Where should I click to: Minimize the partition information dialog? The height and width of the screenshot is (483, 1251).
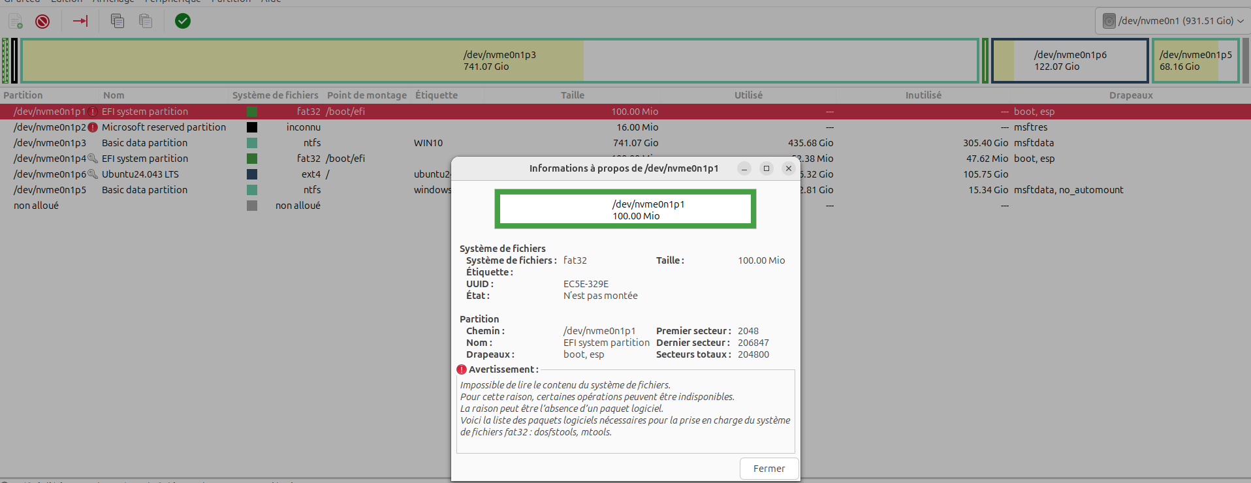[744, 168]
